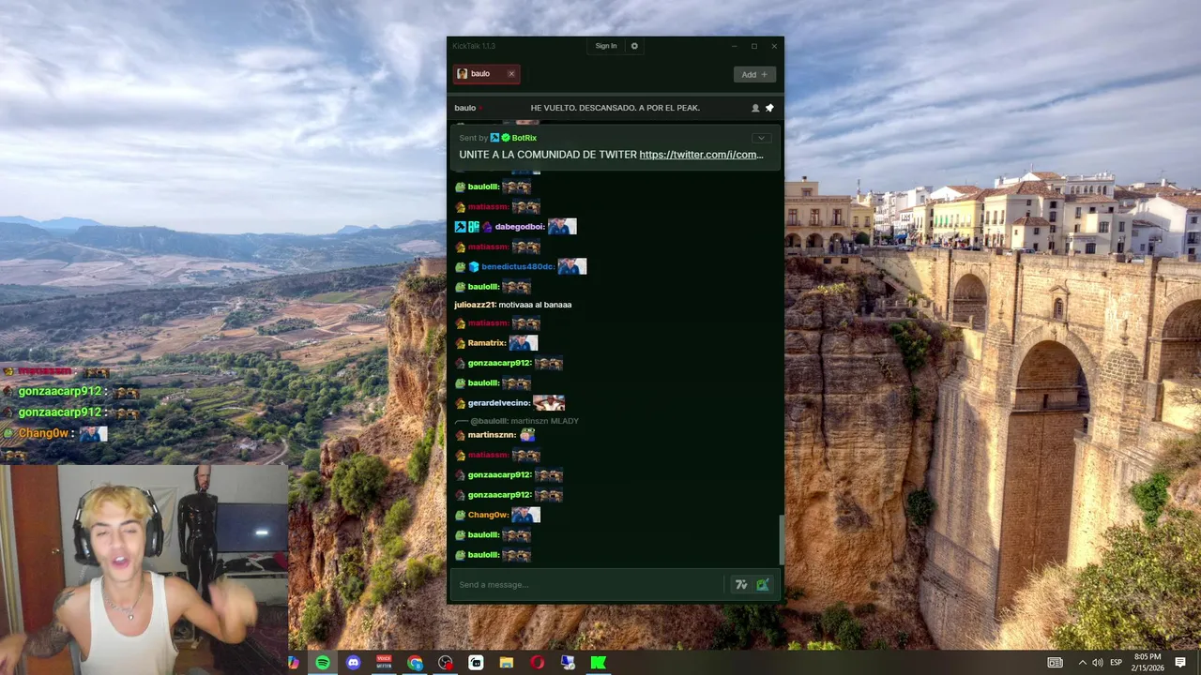
Task: Click username Chang0w in KickTalk chat
Action: (489, 515)
